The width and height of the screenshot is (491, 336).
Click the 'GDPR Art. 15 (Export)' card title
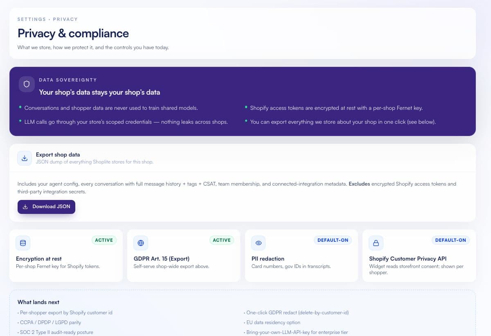point(162,259)
